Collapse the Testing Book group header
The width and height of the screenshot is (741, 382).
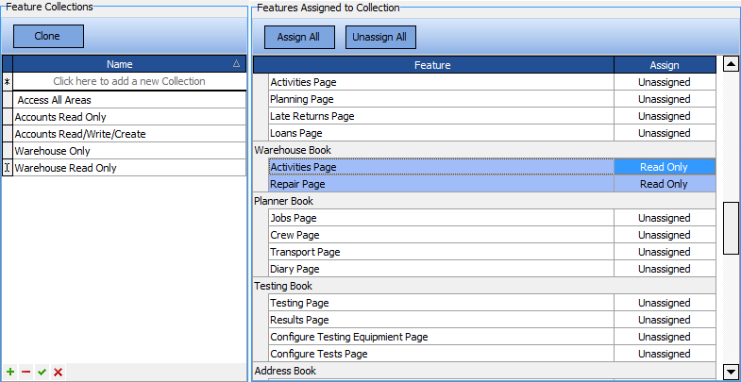(285, 286)
